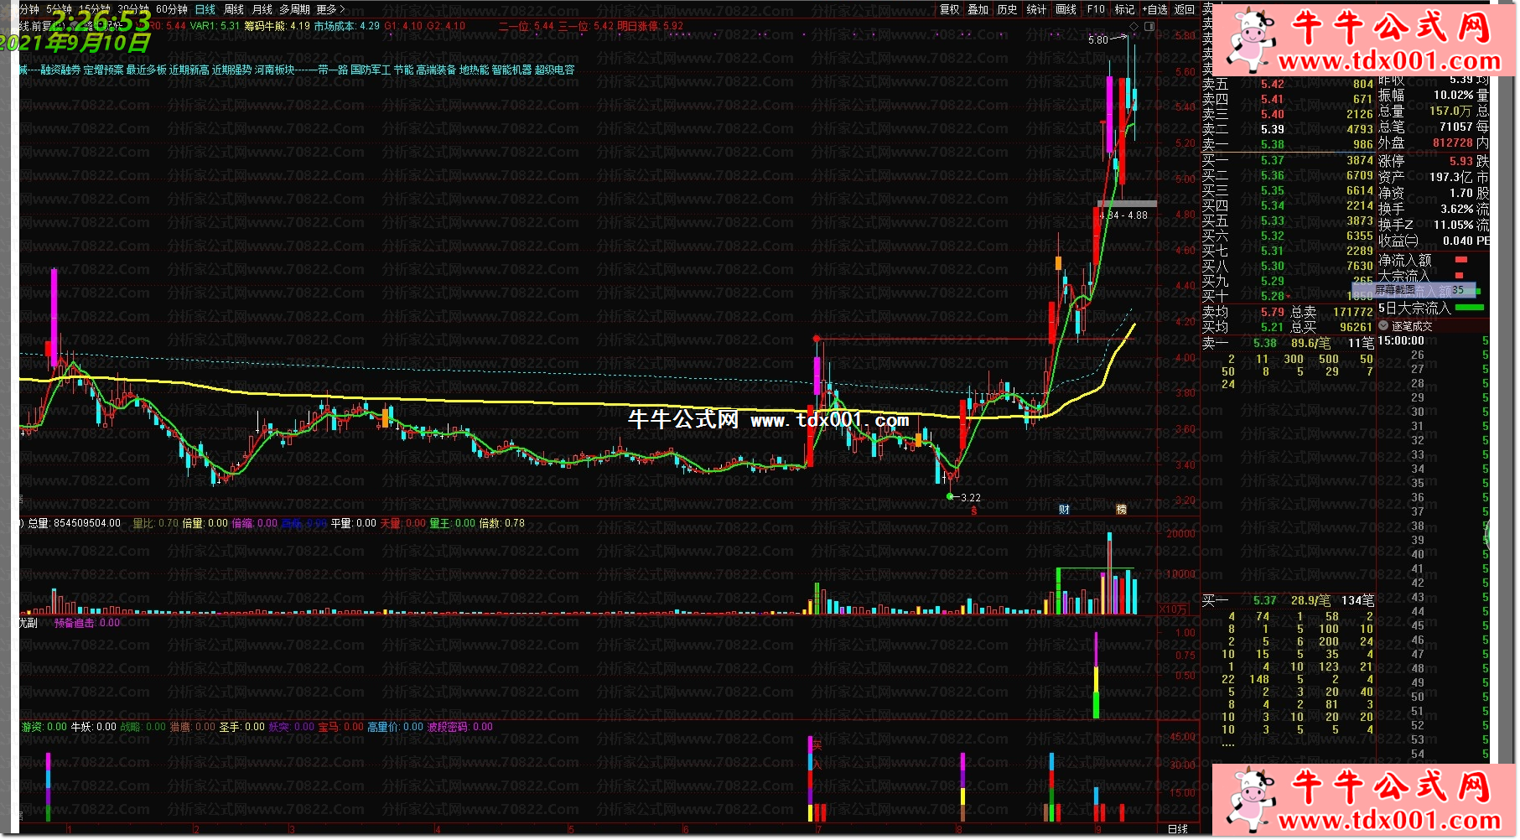Switch to the 周线 weekly chart tab

pyautogui.click(x=234, y=9)
